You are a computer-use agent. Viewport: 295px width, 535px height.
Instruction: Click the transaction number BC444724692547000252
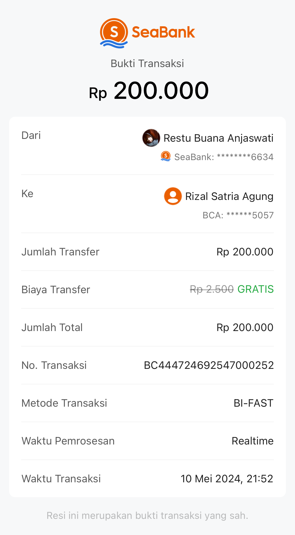pos(209,365)
